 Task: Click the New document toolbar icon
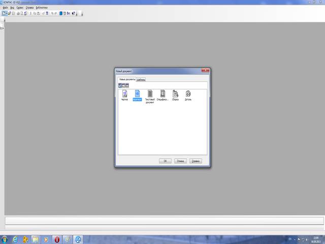click(4, 13)
